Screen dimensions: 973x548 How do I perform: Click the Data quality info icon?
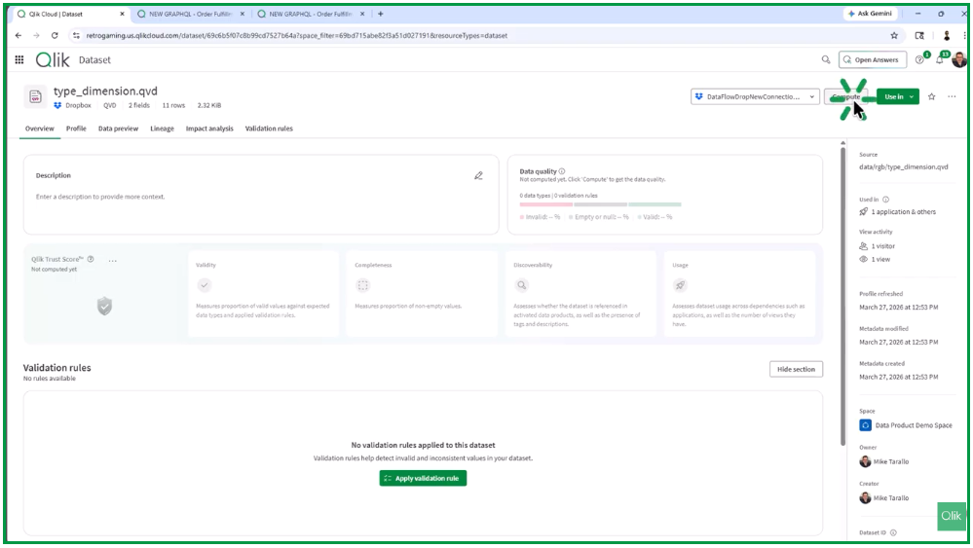[x=562, y=171]
